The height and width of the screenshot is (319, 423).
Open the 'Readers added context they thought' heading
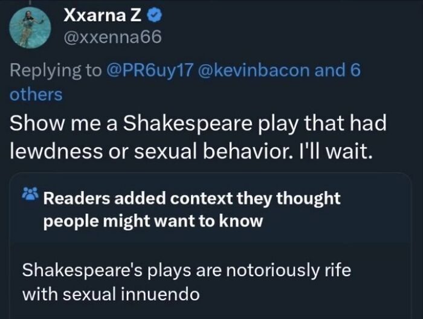point(192,198)
